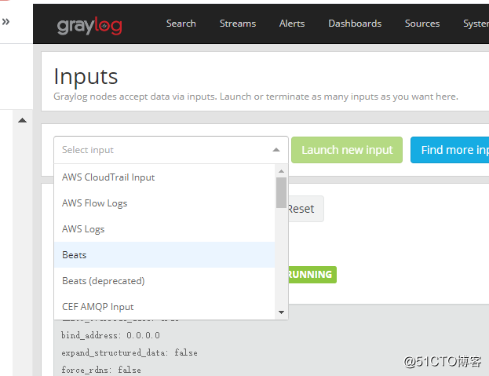Click the collapse up arrow in the left gutter
489x376 pixels.
coord(22,120)
